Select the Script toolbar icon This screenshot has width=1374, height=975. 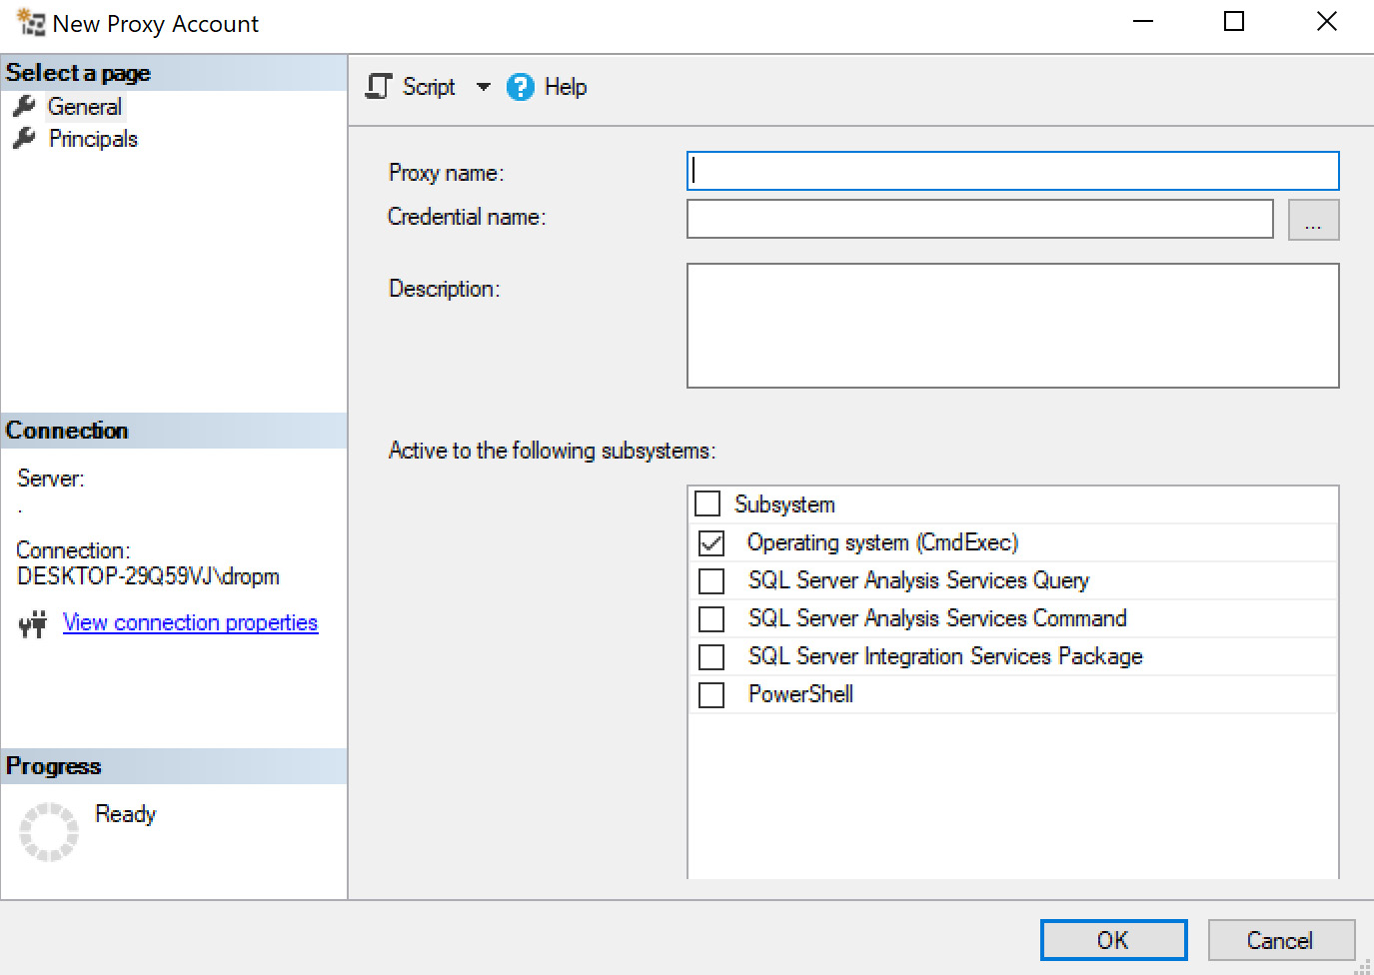point(378,87)
